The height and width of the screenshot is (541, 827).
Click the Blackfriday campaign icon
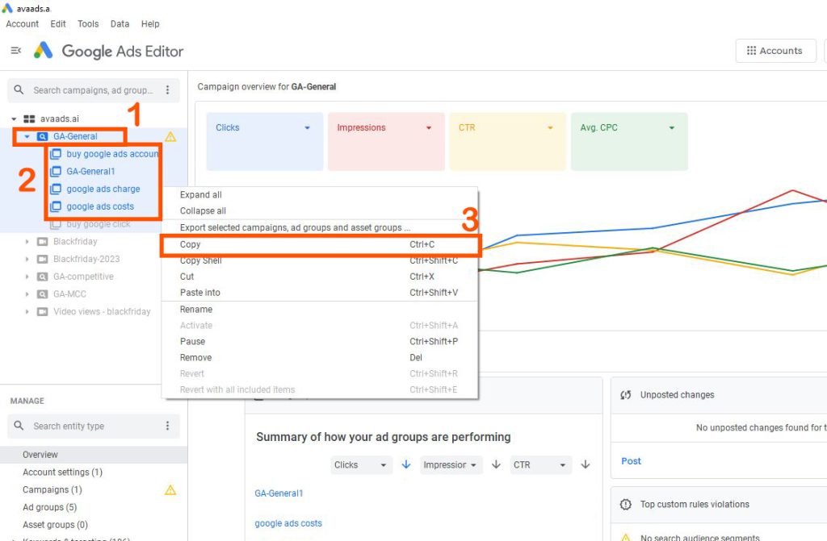tap(42, 242)
